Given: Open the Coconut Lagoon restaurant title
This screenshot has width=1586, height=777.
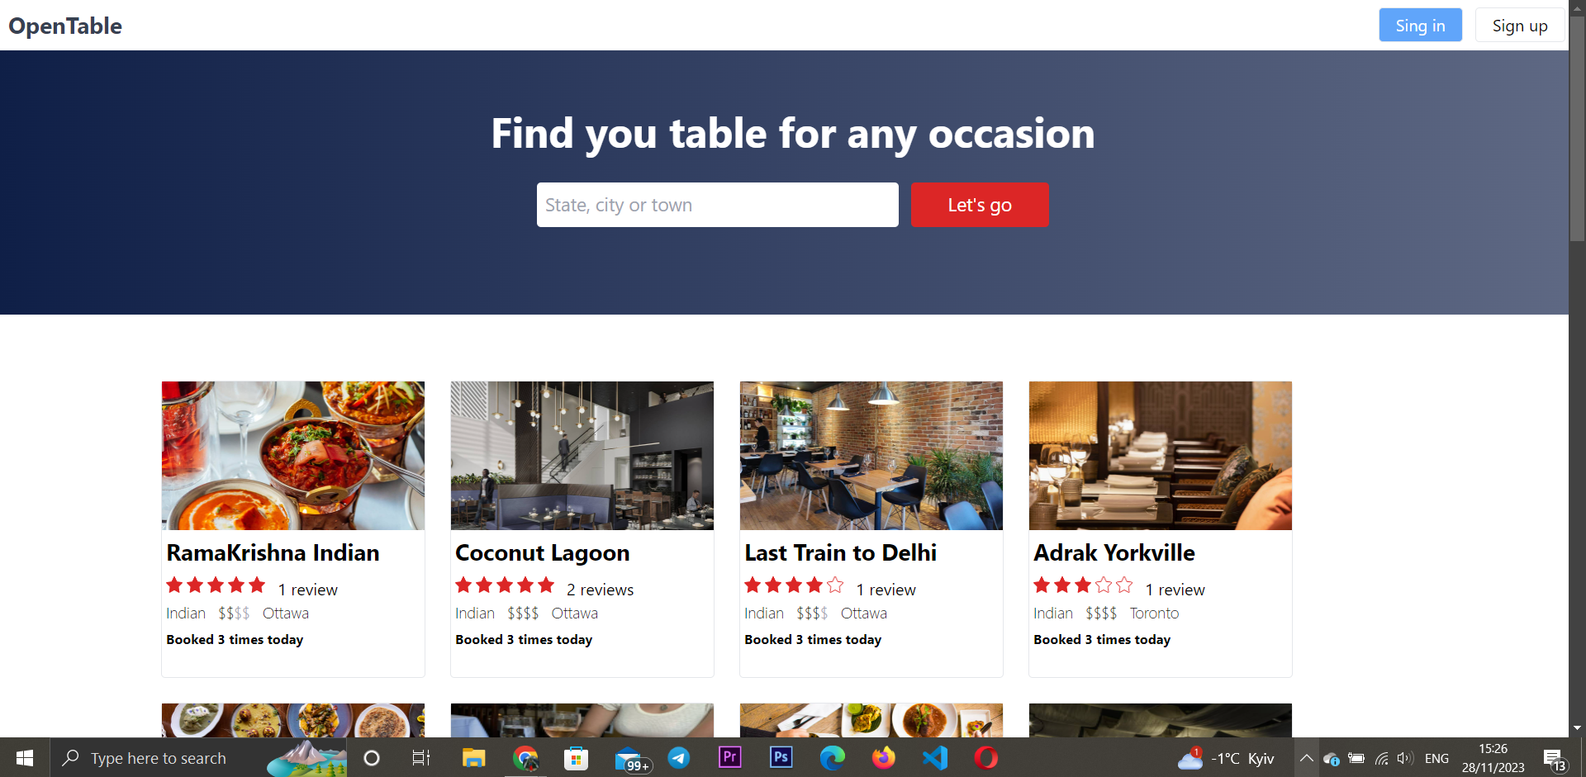Looking at the screenshot, I should [542, 553].
